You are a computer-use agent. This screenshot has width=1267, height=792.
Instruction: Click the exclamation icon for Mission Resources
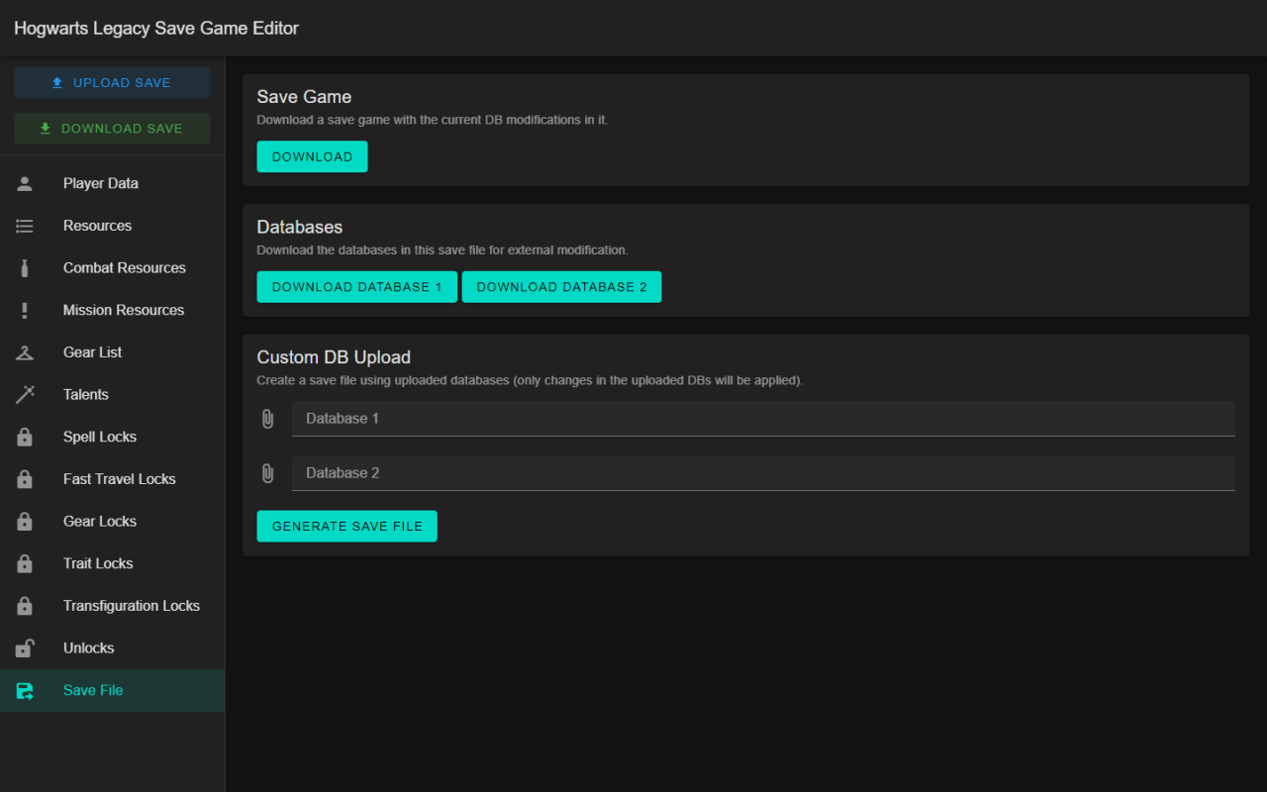pyautogui.click(x=25, y=311)
